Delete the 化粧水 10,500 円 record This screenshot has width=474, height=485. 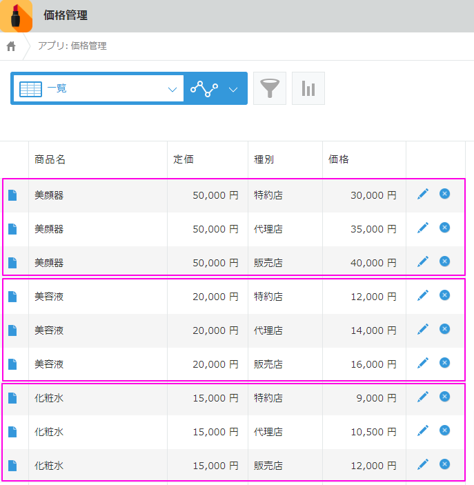click(444, 430)
